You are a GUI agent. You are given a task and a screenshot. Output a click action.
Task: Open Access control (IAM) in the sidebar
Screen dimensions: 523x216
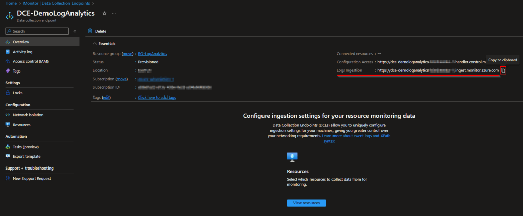click(30, 61)
